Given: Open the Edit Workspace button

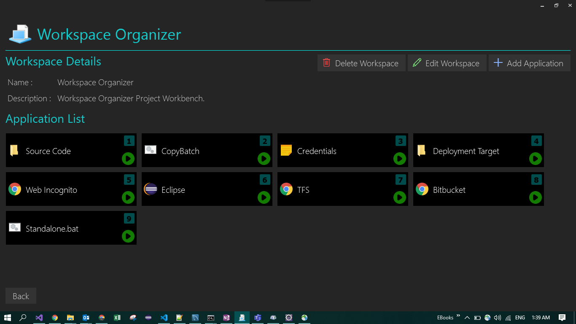Looking at the screenshot, I should [x=447, y=63].
